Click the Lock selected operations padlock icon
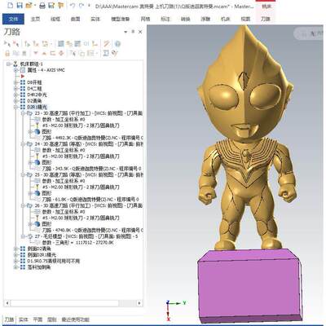326x326 pixels. click(x=7, y=53)
